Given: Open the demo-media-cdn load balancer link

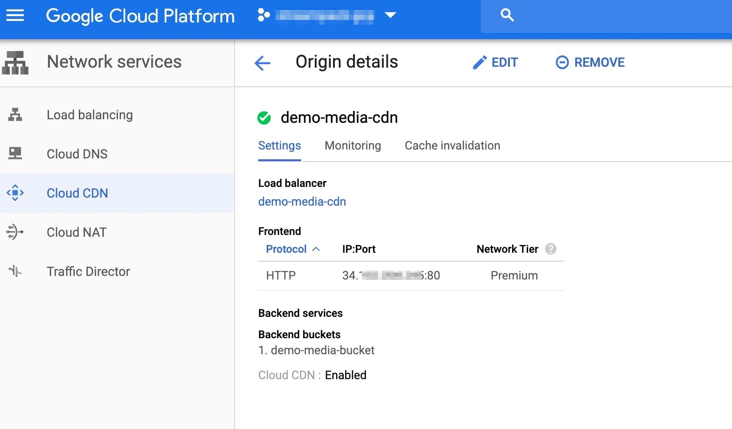Looking at the screenshot, I should coord(302,202).
